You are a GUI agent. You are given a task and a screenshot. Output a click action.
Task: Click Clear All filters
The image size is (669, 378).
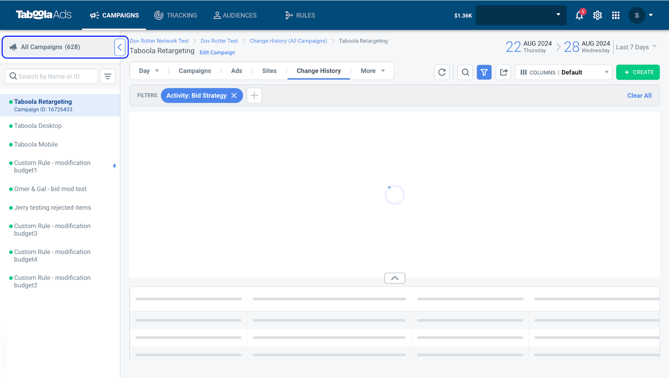tap(639, 96)
